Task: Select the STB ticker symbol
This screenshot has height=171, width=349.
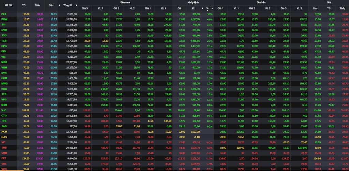Action: [x=4, y=94]
